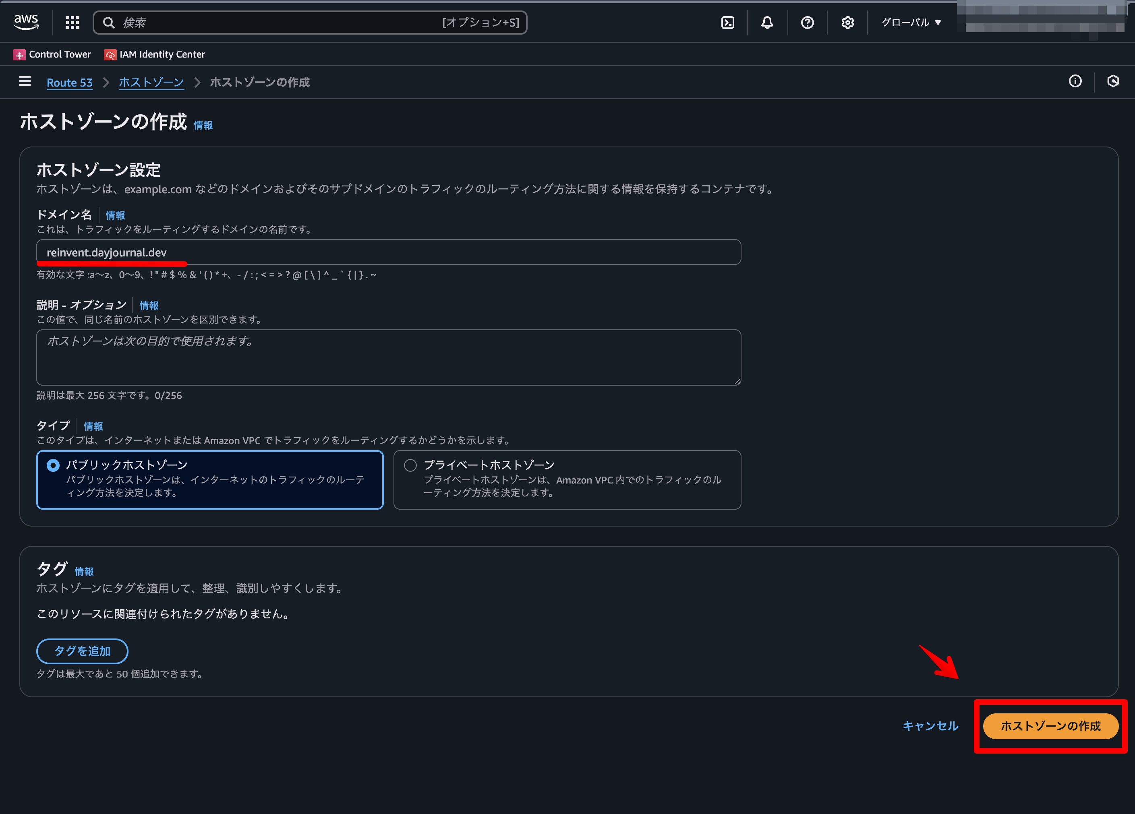1135x814 pixels.
Task: Toggle the hamburger side navigation menu
Action: click(x=25, y=81)
